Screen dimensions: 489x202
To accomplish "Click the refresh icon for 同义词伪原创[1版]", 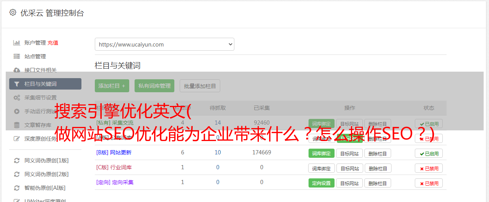I will pos(16,160).
